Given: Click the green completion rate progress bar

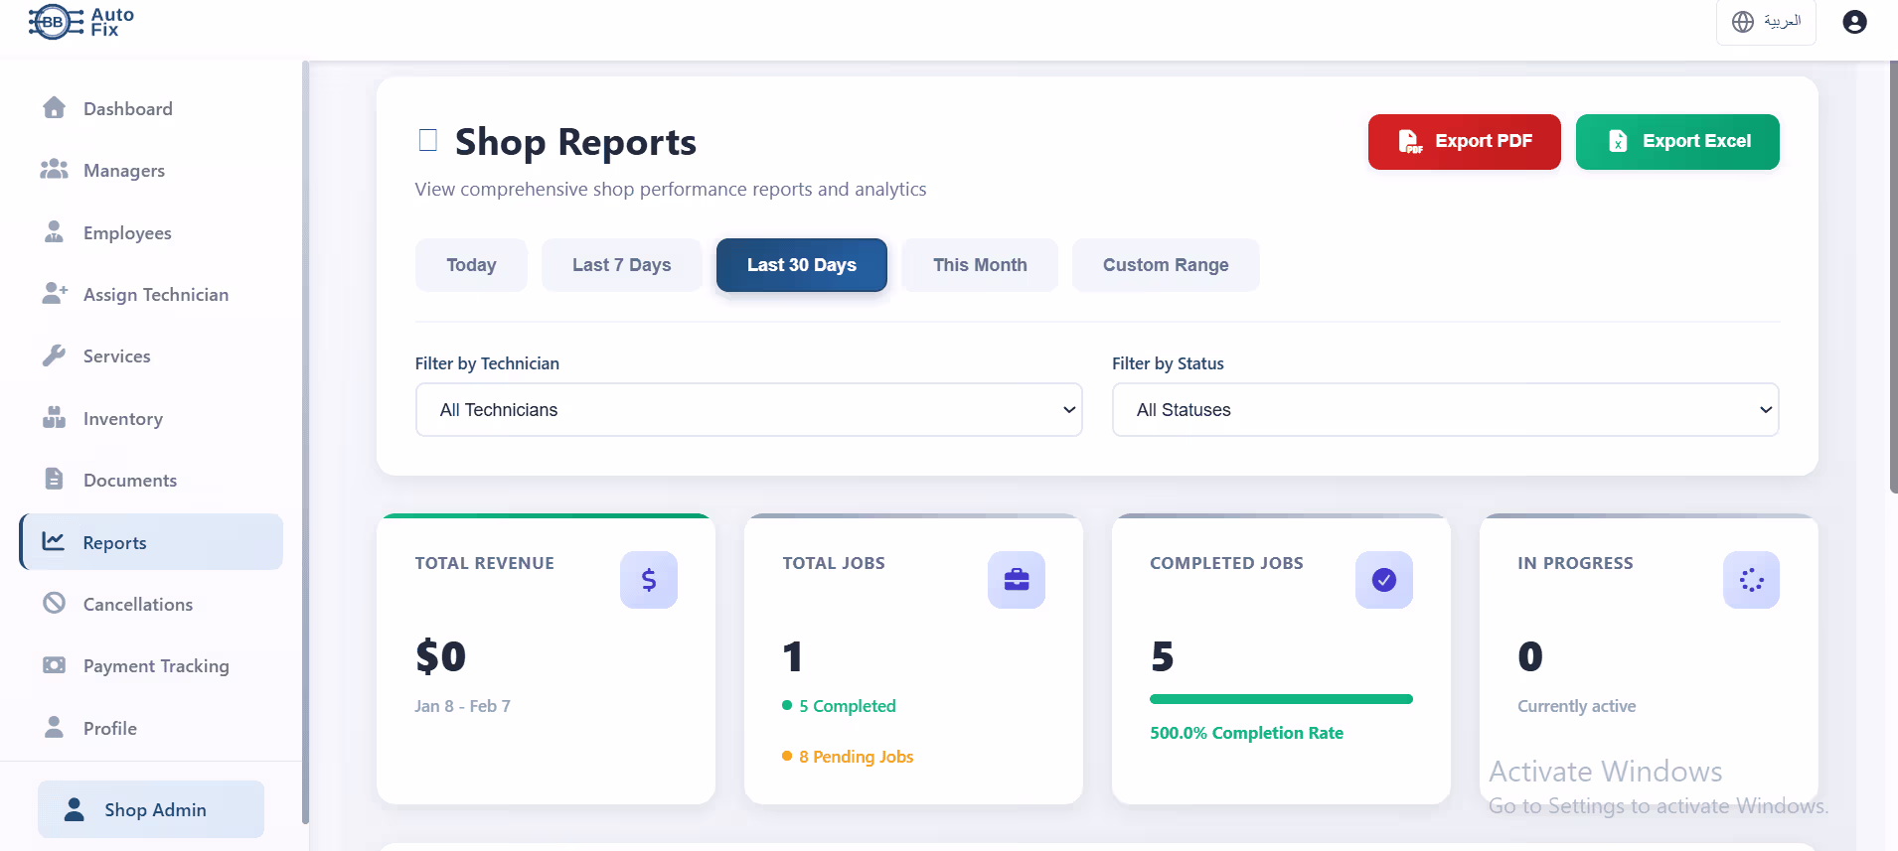Looking at the screenshot, I should pos(1281,699).
